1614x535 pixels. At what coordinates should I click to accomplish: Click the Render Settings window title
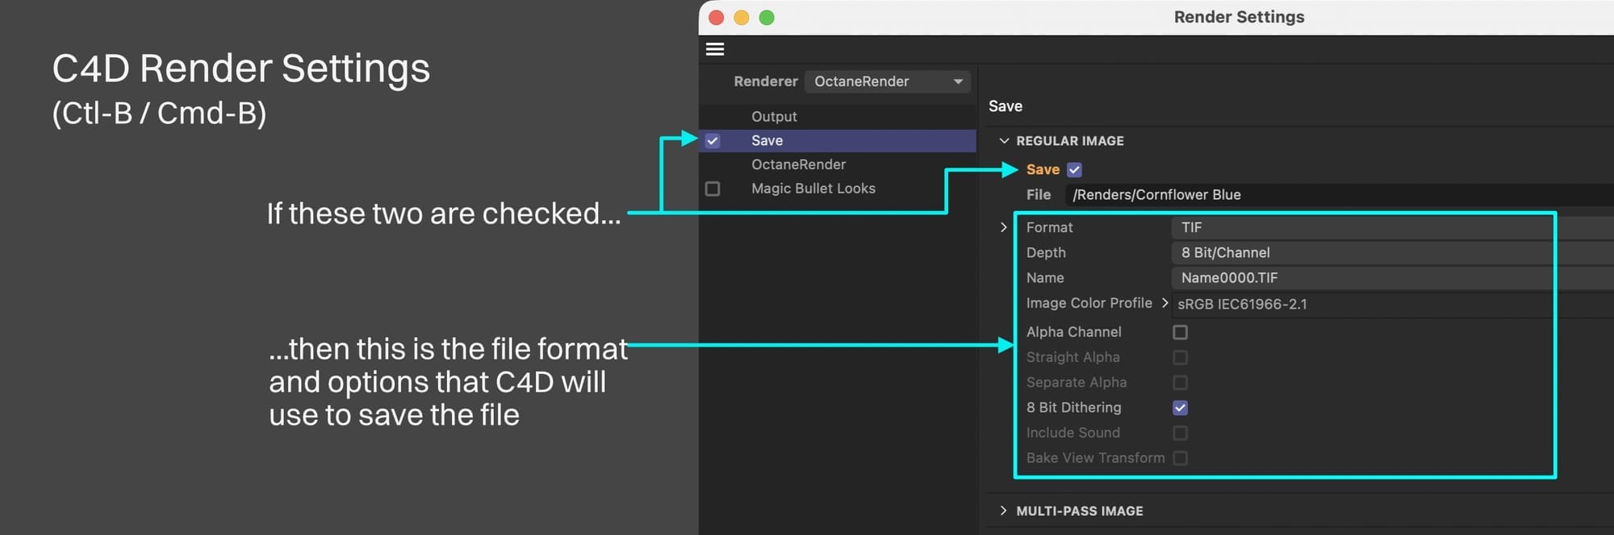pos(1239,17)
